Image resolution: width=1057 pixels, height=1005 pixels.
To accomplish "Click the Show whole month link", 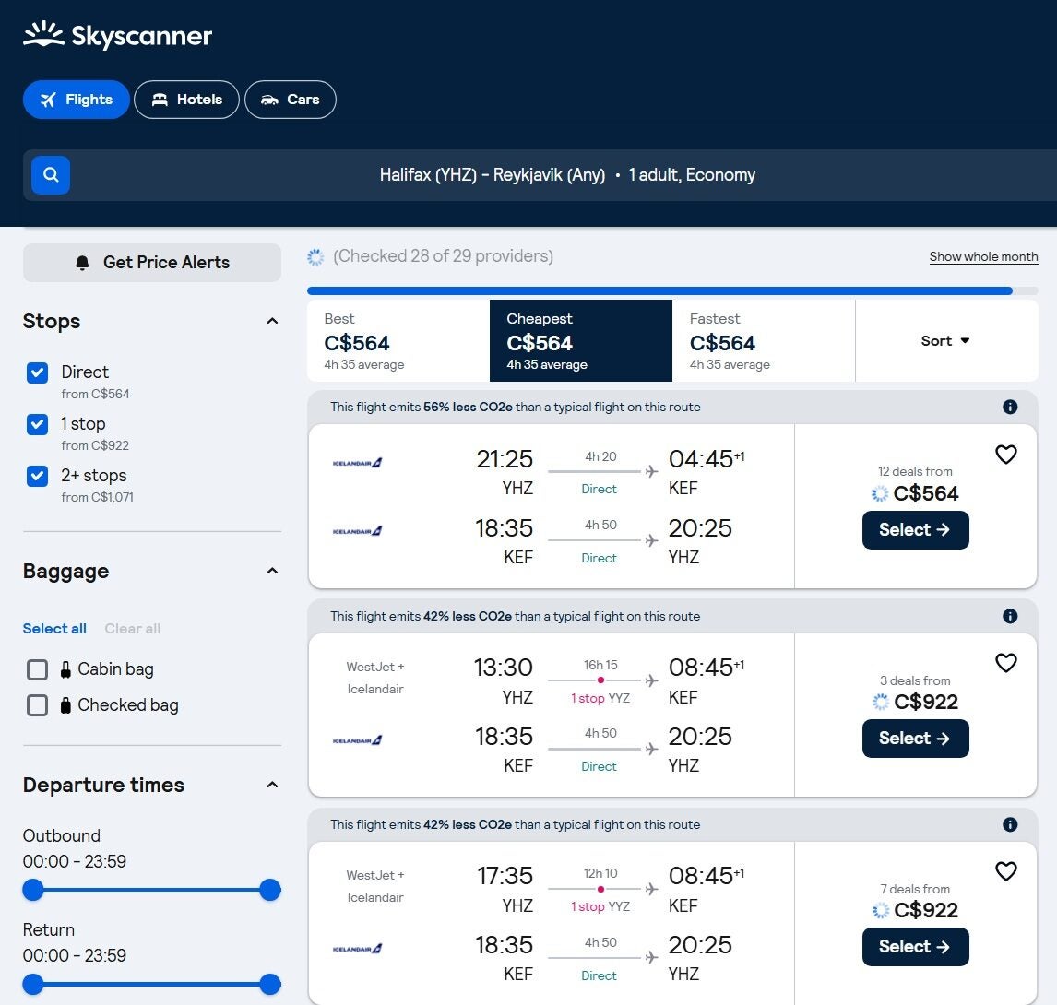I will [983, 257].
